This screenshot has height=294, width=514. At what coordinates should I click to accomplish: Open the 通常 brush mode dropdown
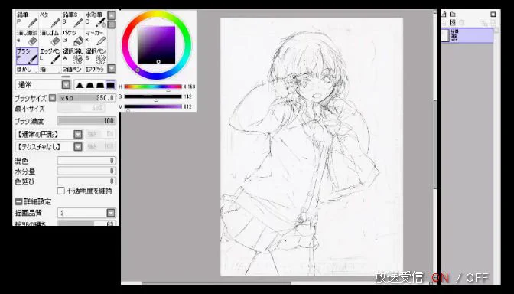(x=67, y=85)
